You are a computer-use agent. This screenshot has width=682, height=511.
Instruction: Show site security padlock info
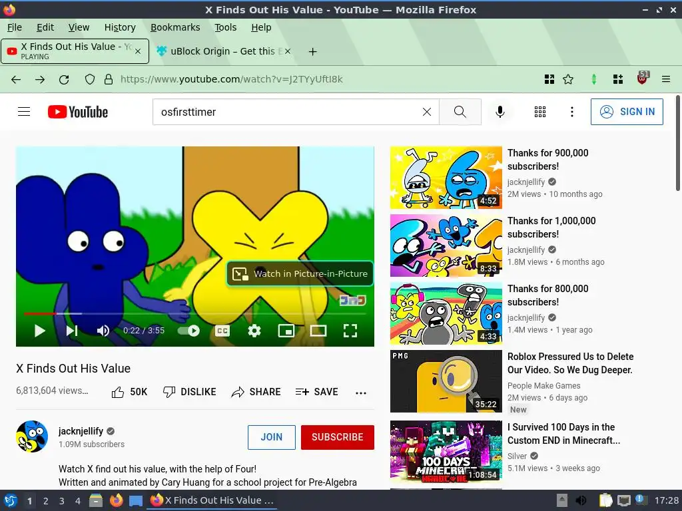[109, 79]
